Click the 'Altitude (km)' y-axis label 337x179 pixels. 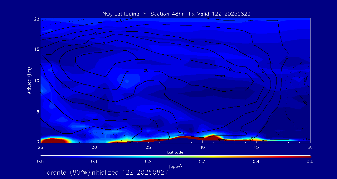pyautogui.click(x=29, y=80)
